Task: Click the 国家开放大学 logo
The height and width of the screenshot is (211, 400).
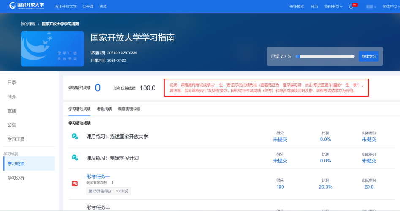Action: pyautogui.click(x=27, y=5)
